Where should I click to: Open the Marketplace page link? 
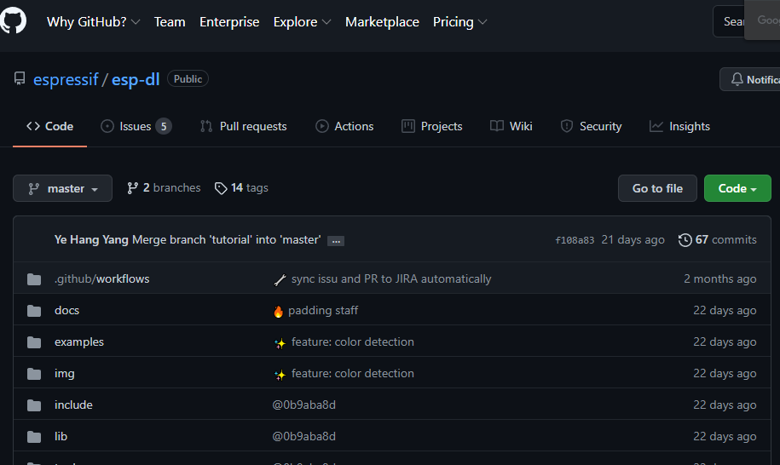point(382,22)
